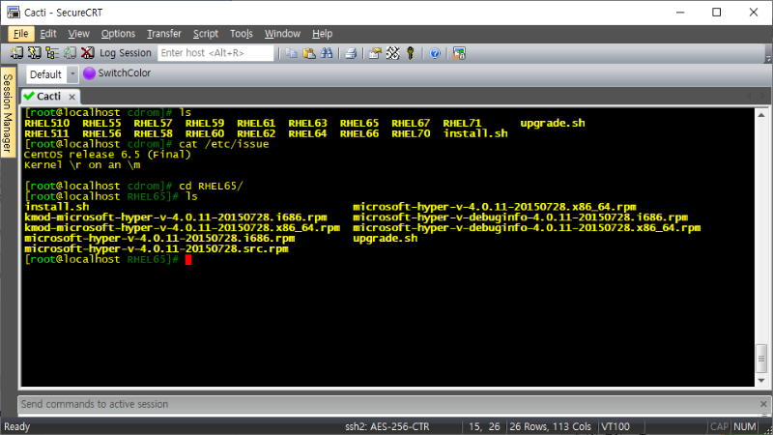Click the Copy icon in toolbar
Image resolution: width=773 pixels, height=435 pixels.
coord(291,53)
